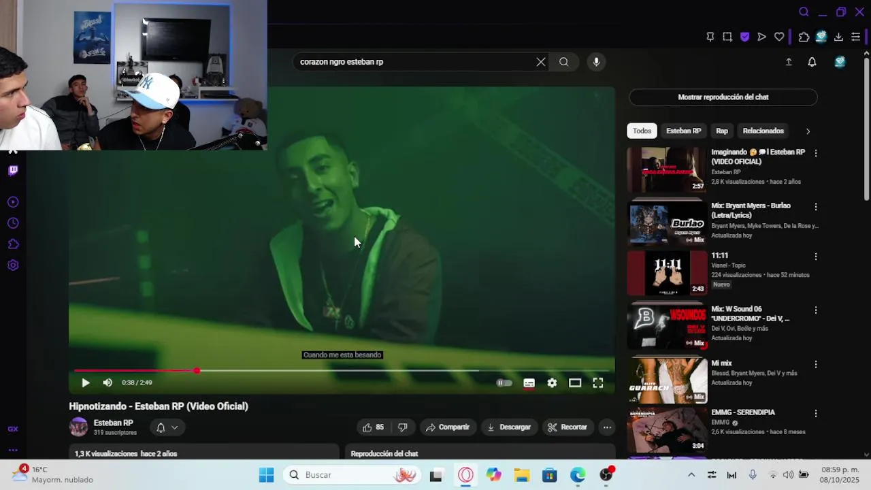Open the Imaginando video thumbnail
Viewport: 871px width, 490px height.
pos(667,170)
